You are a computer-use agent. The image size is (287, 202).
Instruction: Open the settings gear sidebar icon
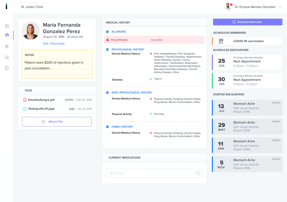[x=7, y=68]
